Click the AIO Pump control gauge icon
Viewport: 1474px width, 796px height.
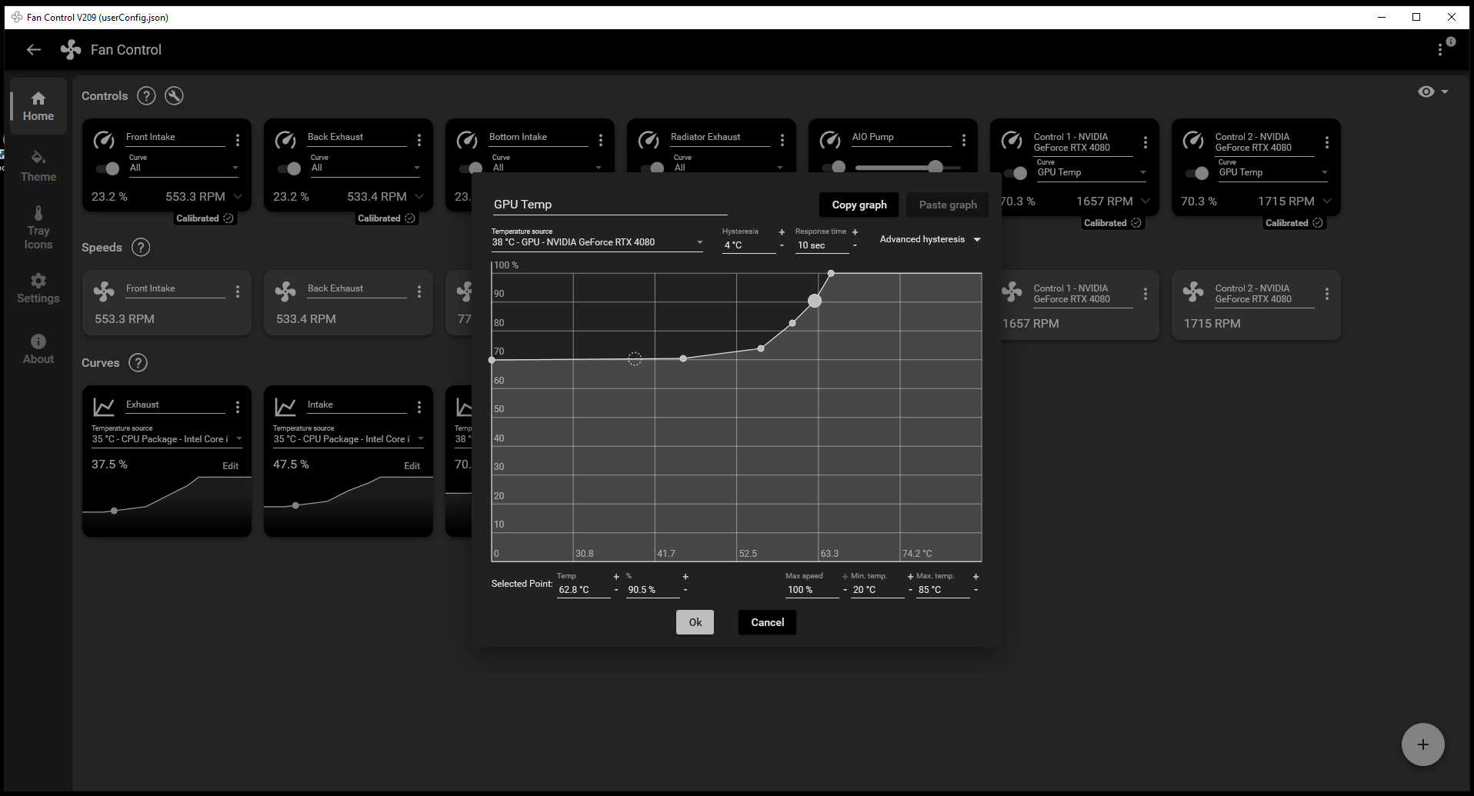pyautogui.click(x=830, y=140)
